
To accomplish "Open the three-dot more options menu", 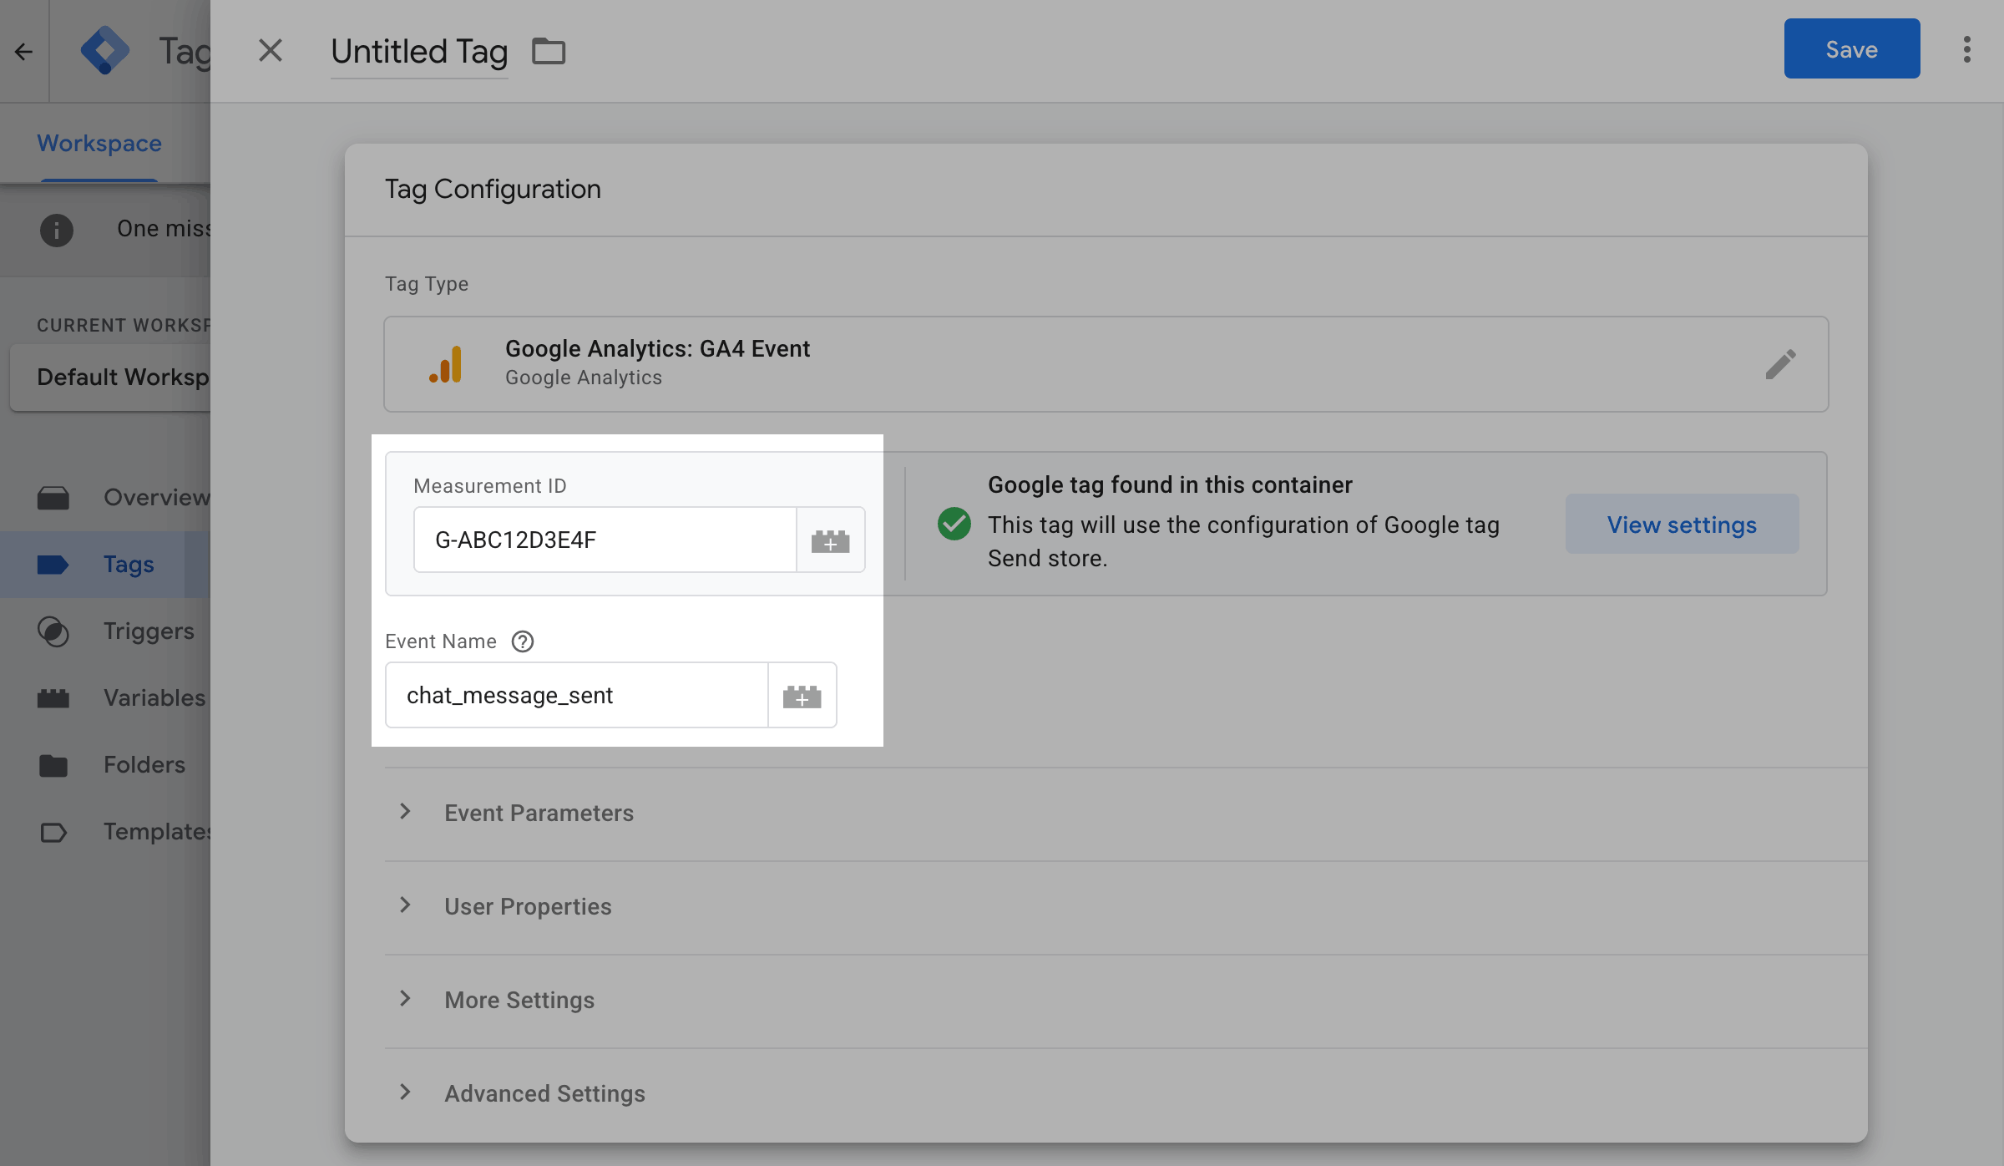I will (x=1967, y=49).
